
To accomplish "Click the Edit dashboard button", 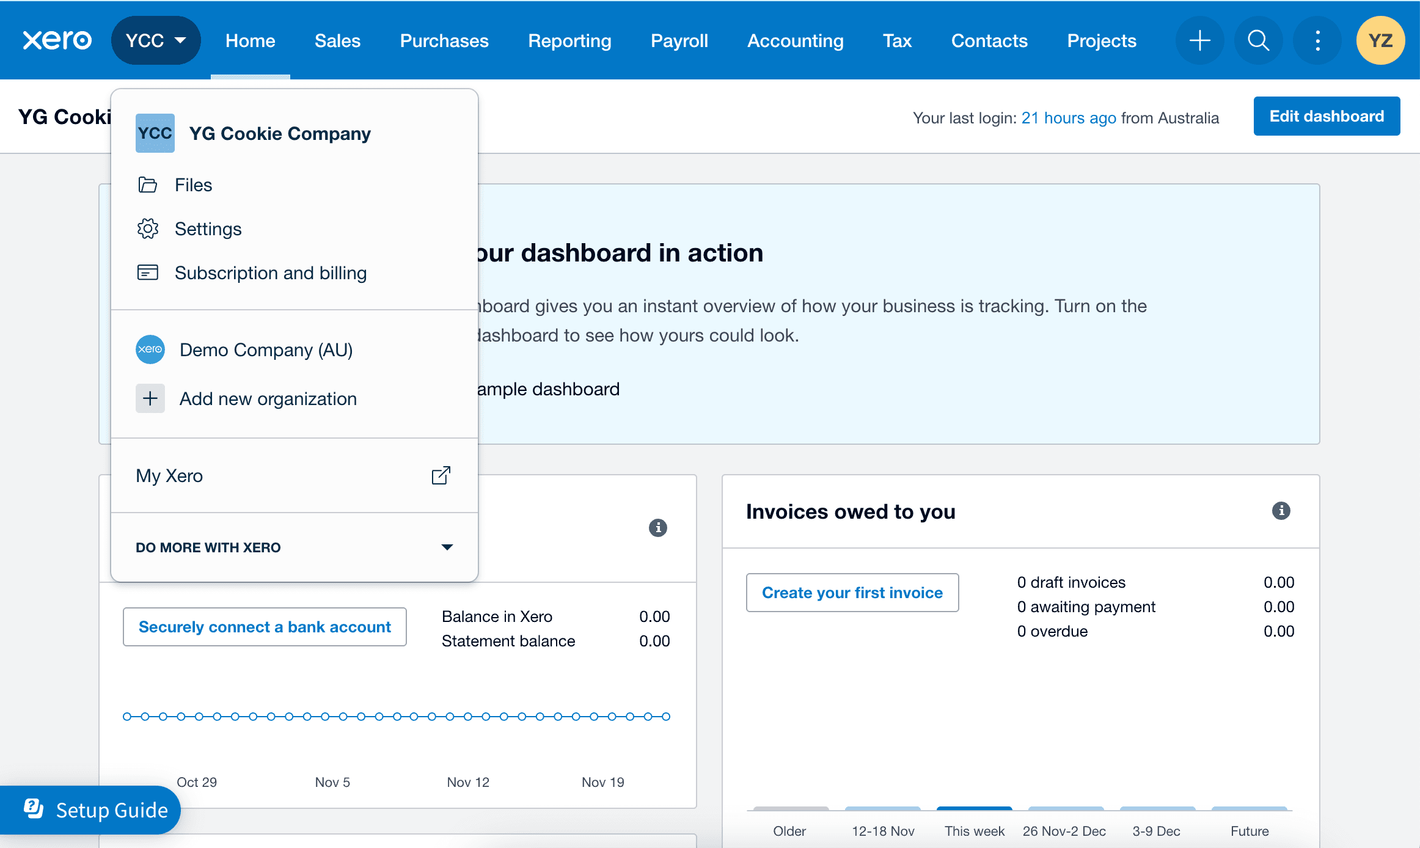I will point(1326,116).
